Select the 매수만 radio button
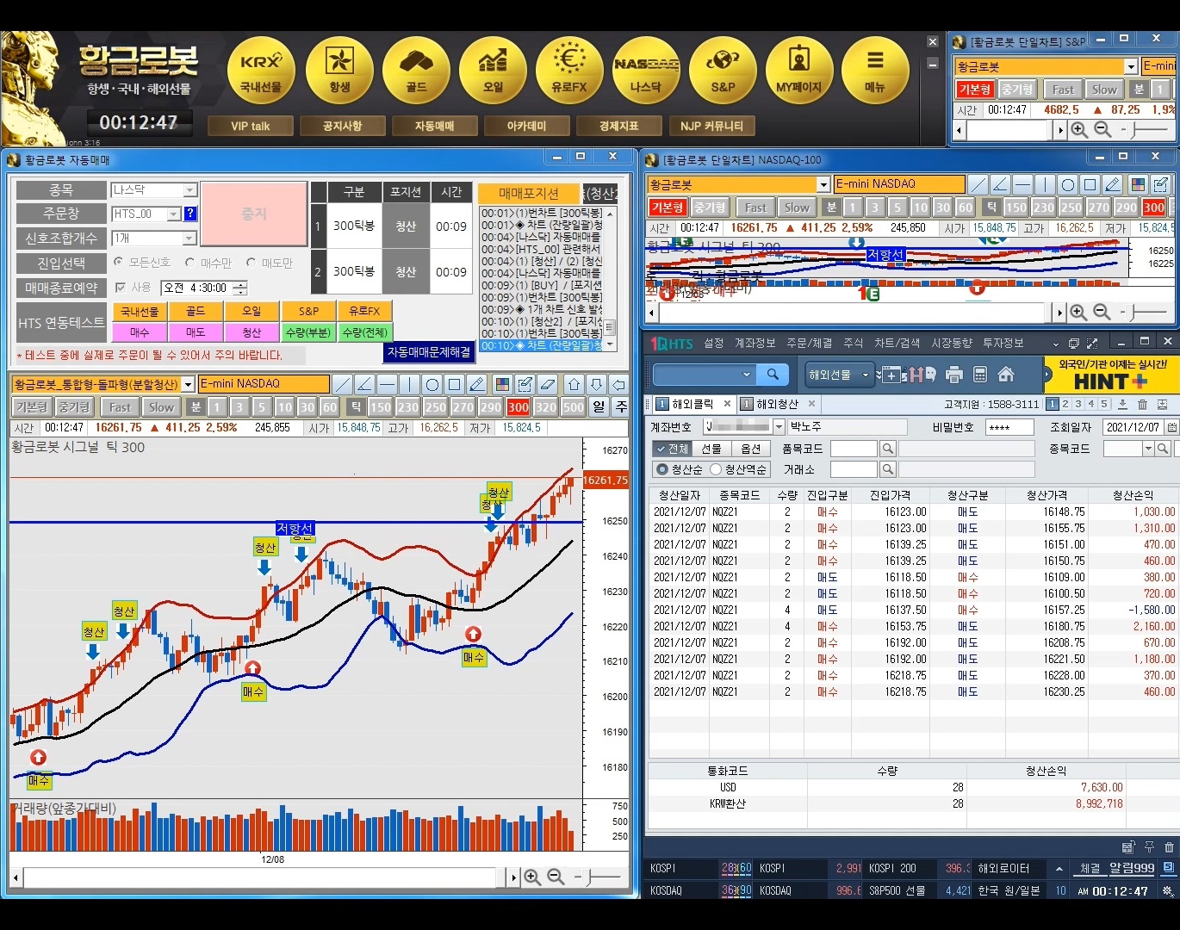Screen dimensions: 1180x930 [x=189, y=262]
